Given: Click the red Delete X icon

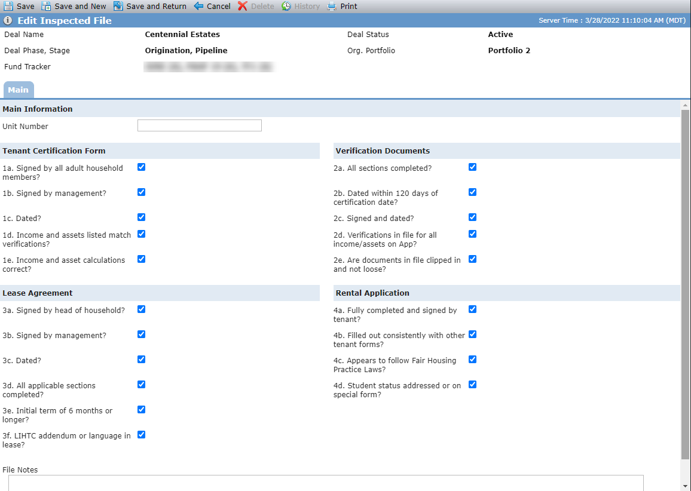Looking at the screenshot, I should 242,6.
